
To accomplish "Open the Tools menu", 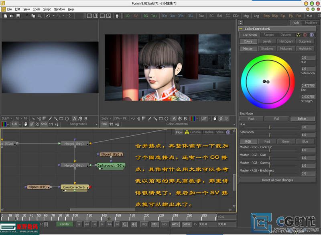I will pyautogui.click(x=36, y=9).
